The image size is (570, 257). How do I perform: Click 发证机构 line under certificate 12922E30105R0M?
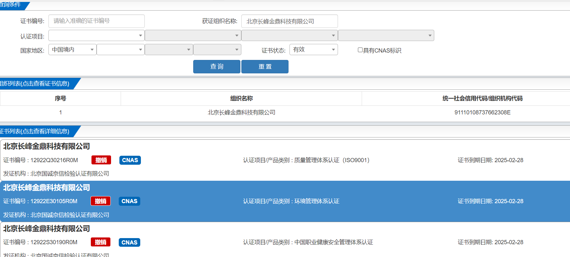tap(56, 215)
